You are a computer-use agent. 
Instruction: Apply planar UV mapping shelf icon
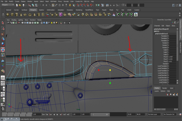pos(118,15)
